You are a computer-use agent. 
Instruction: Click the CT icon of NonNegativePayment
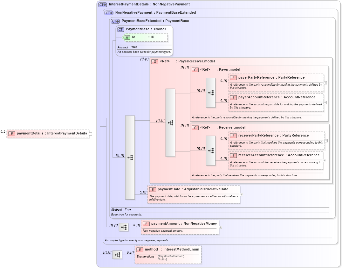108,13
